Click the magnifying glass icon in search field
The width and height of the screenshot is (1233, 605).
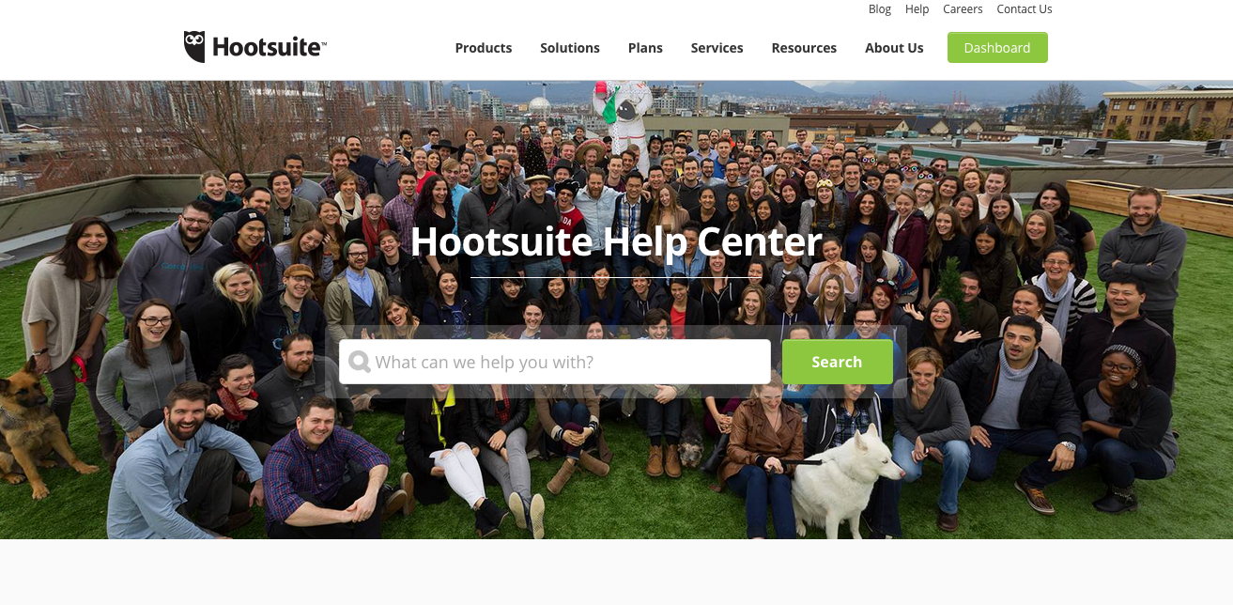(x=360, y=362)
